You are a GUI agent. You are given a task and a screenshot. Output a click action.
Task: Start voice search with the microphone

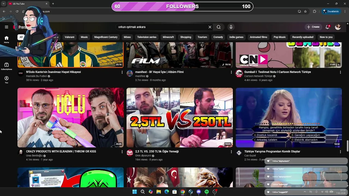pos(231,27)
